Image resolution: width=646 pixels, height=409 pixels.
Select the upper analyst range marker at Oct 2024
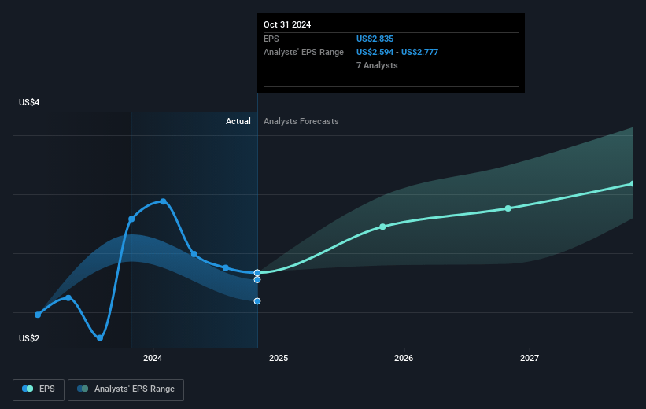[x=257, y=280]
